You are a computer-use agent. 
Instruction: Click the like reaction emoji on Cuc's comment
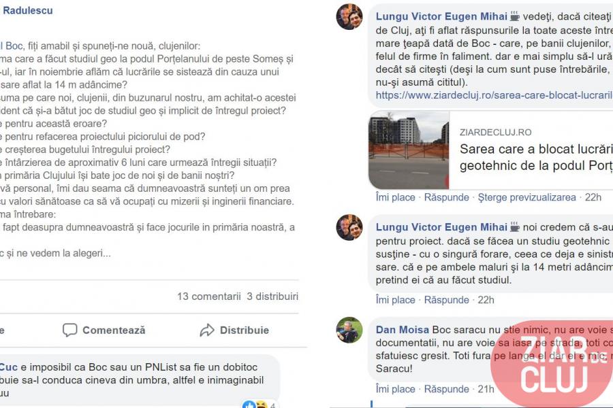click(248, 405)
